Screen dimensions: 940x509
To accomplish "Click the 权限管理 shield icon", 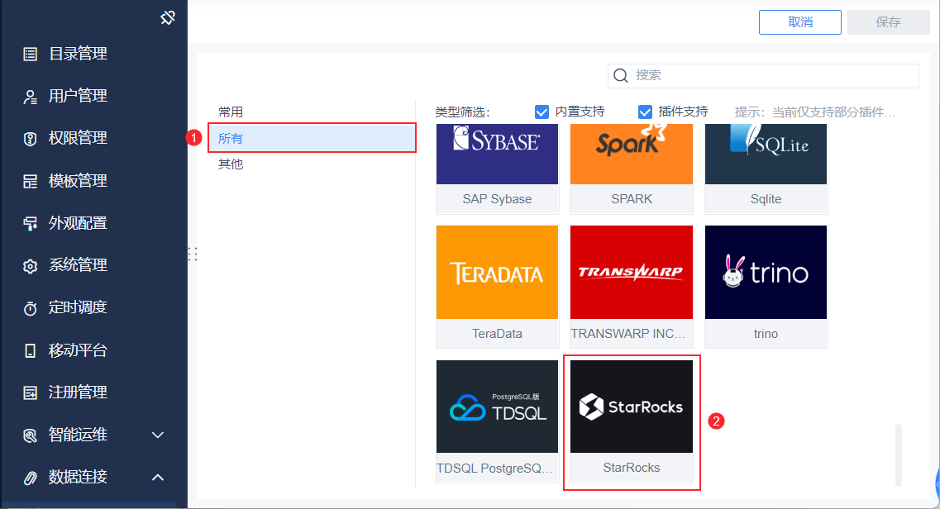I will [30, 139].
